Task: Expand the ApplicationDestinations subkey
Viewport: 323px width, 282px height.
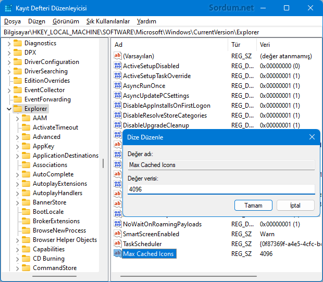Action: pyautogui.click(x=17, y=156)
